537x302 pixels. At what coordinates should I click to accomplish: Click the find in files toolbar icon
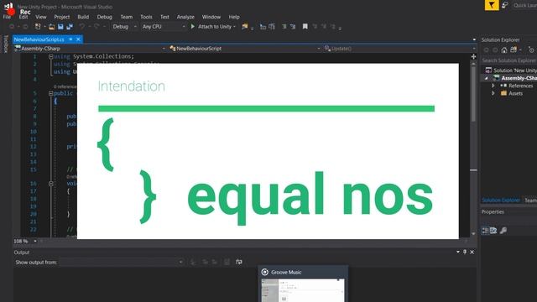244,26
